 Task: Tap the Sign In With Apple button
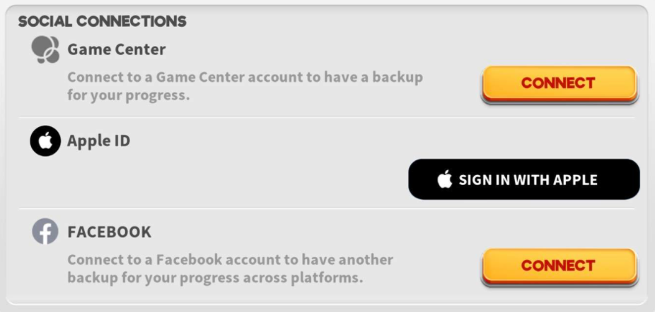tap(524, 179)
